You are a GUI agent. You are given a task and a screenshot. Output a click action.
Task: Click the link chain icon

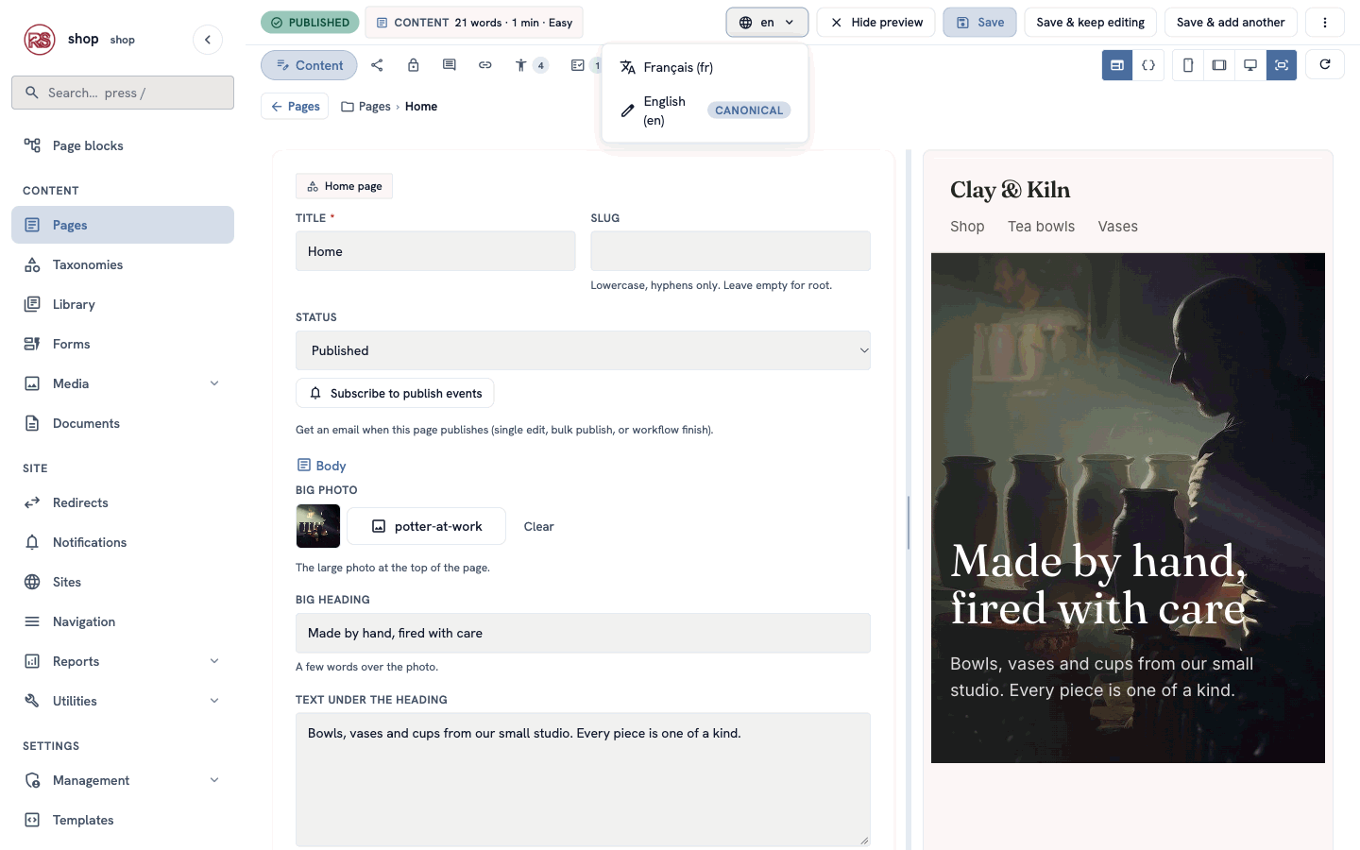[484, 65]
